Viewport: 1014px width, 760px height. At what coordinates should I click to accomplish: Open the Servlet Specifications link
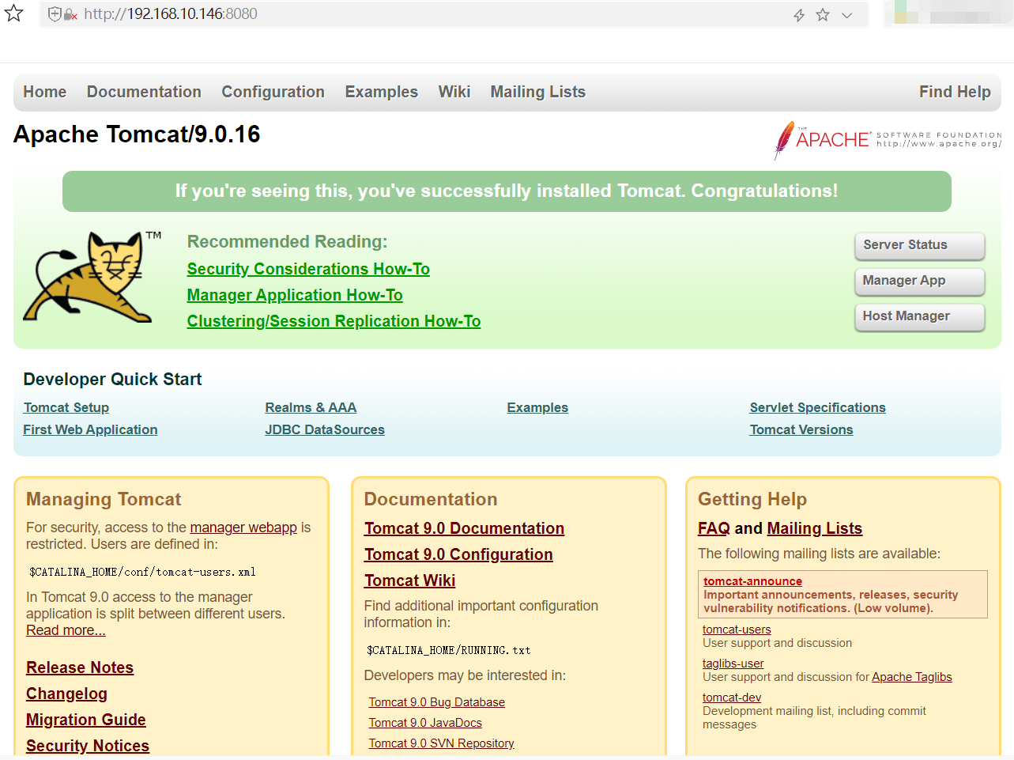coord(817,407)
